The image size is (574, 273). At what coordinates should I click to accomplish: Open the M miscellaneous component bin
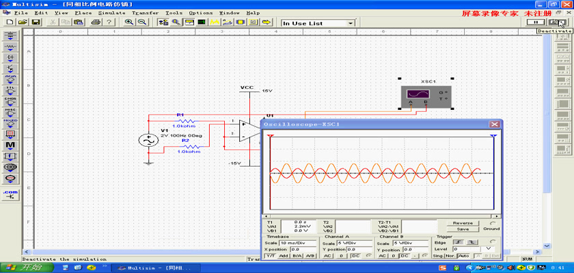(11, 145)
